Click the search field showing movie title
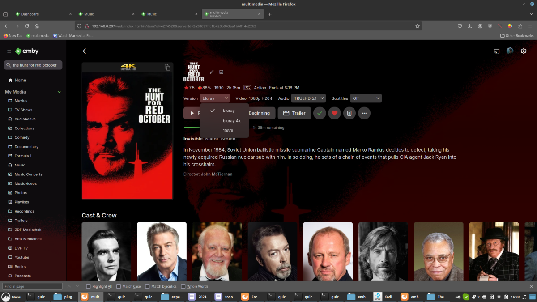Image resolution: width=537 pixels, height=302 pixels. point(33,64)
